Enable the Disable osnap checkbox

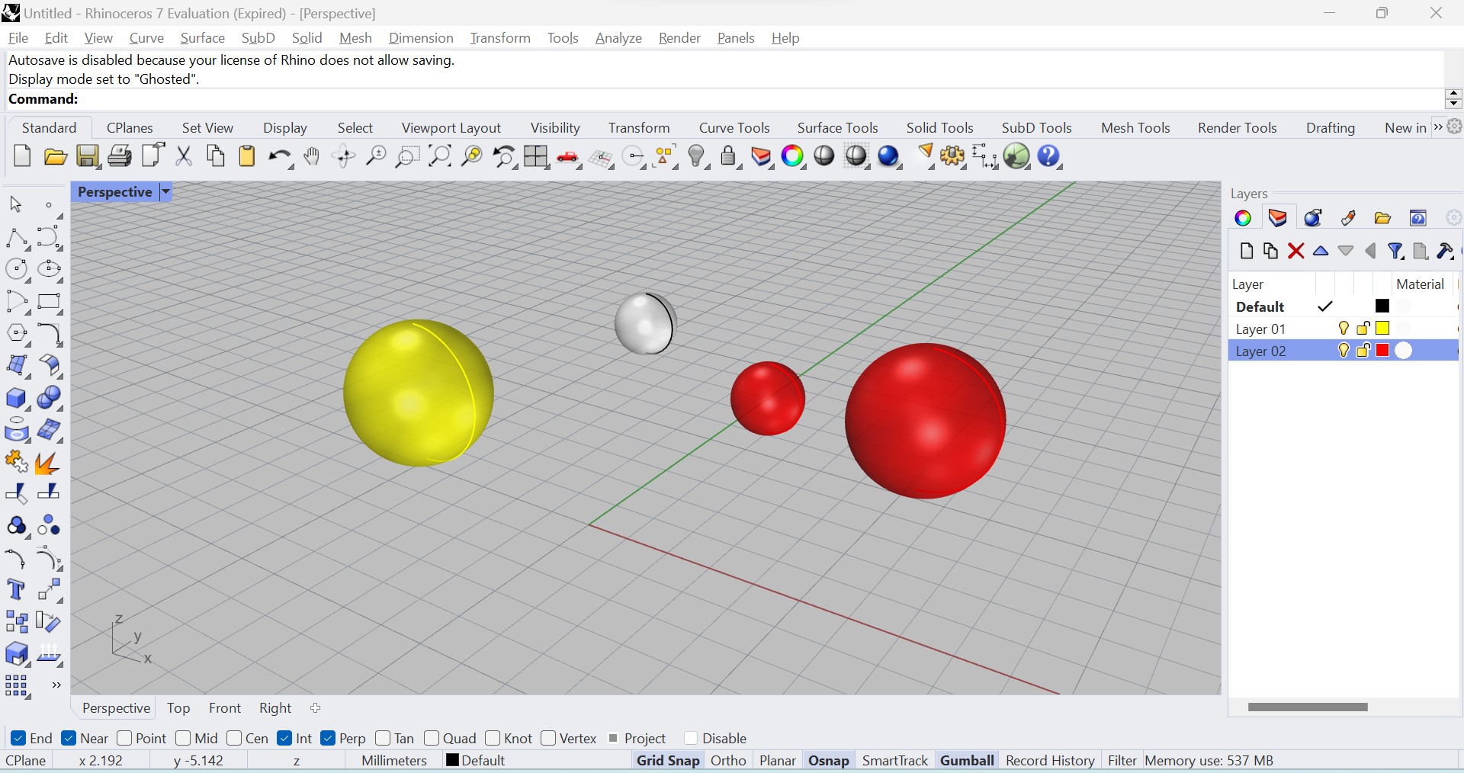tap(691, 738)
